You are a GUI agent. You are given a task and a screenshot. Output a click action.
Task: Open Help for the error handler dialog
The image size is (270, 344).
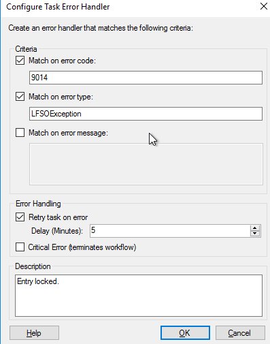click(34, 333)
